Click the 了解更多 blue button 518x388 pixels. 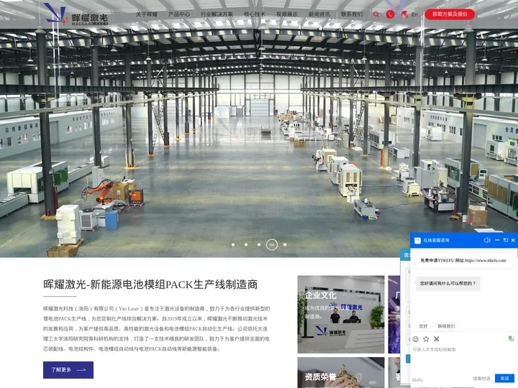pos(68,370)
